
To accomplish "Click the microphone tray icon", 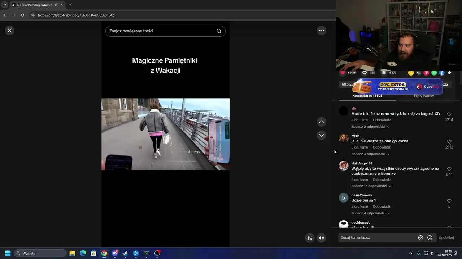I will coord(418,253).
